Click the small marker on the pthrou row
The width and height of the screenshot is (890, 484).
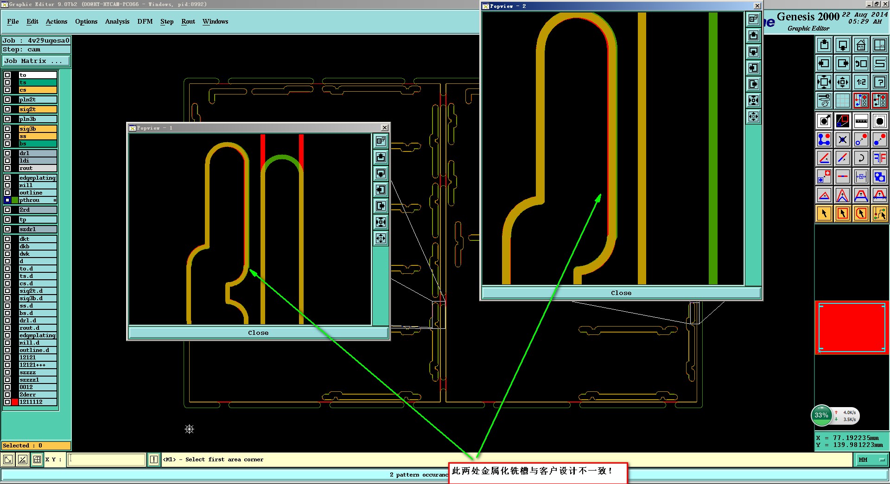coord(55,201)
